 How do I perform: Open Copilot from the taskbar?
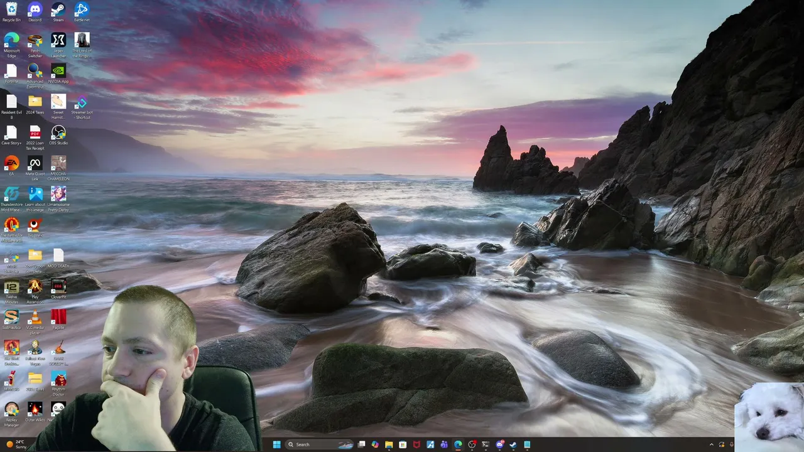(375, 444)
